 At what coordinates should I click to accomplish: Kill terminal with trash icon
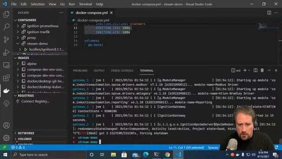(262, 70)
